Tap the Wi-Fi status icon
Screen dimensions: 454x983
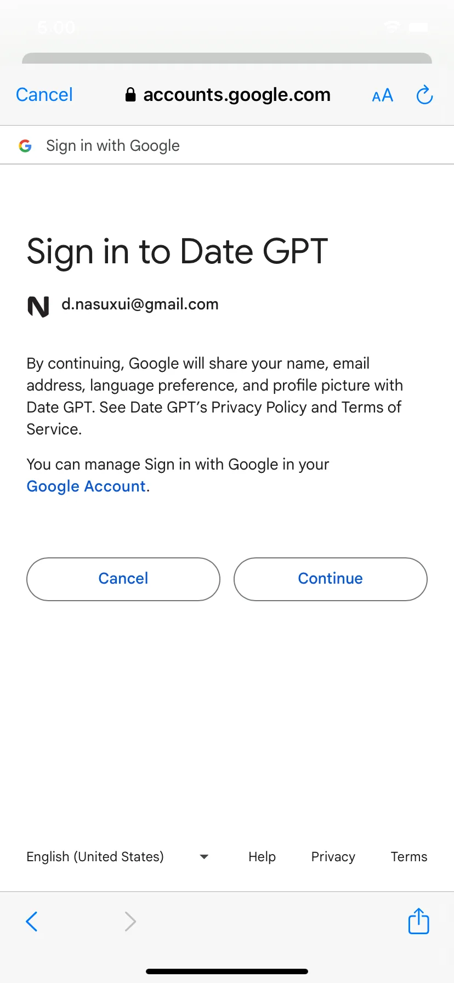click(x=392, y=26)
